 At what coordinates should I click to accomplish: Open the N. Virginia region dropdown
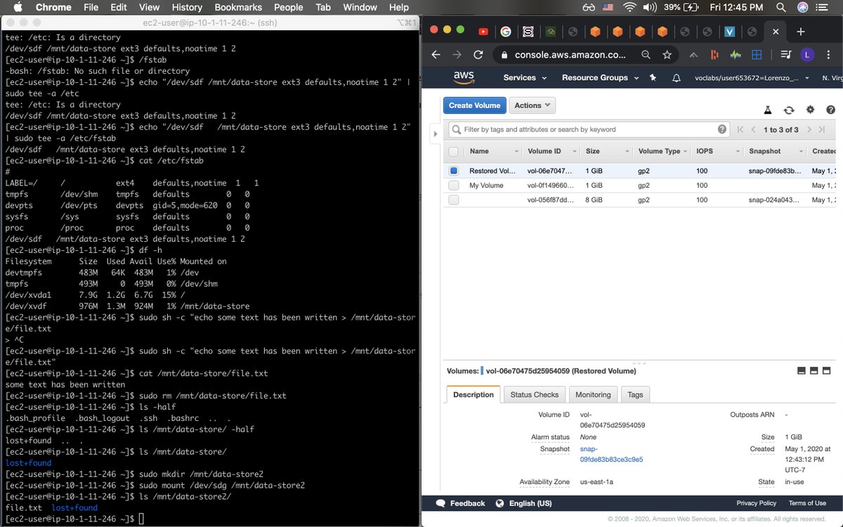pyautogui.click(x=831, y=77)
